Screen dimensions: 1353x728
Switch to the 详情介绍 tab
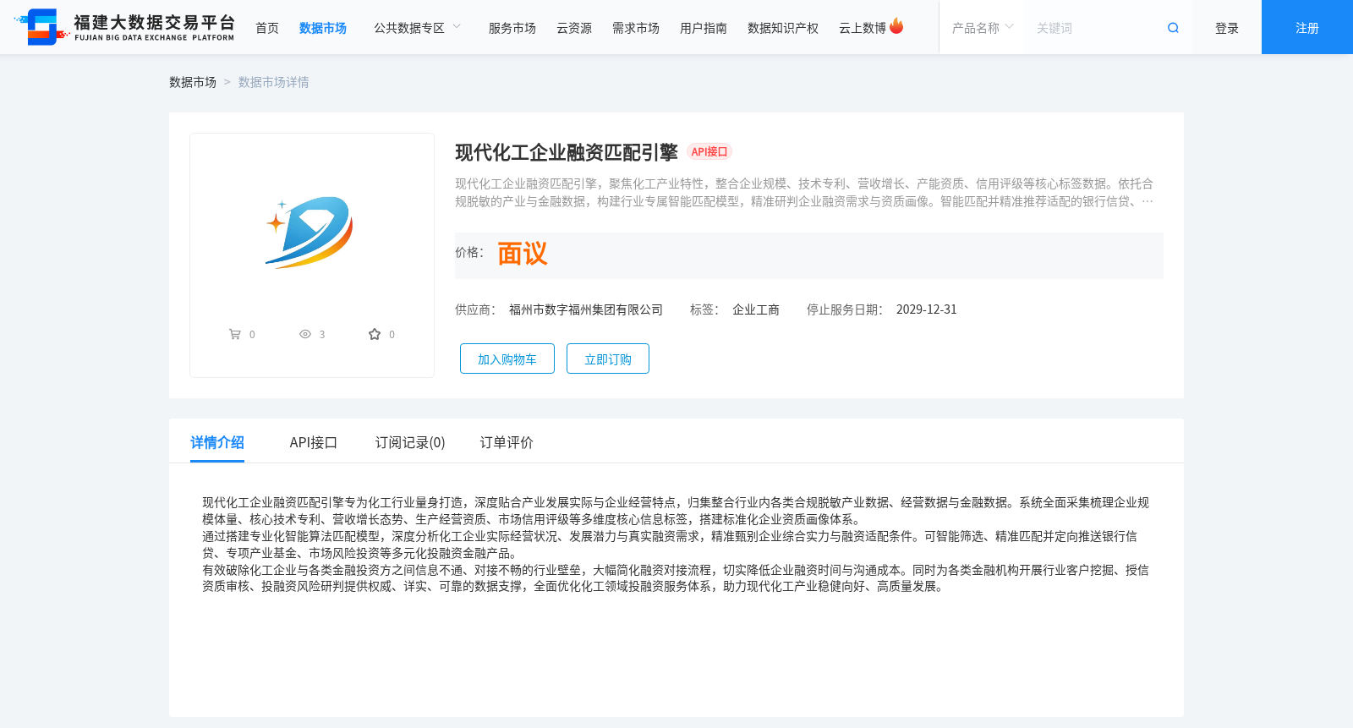217,442
